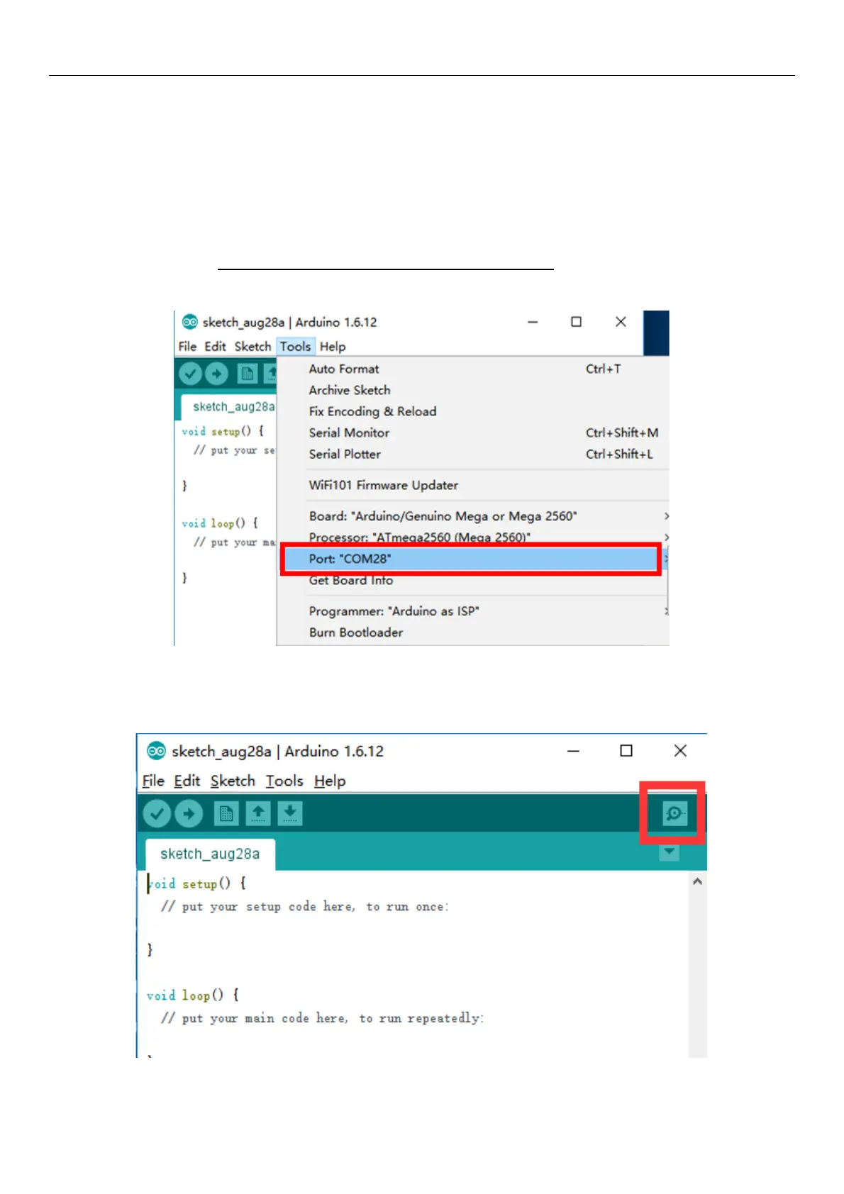
Task: Open tab dropdown arrow below Serial Monitor icon
Action: point(669,852)
